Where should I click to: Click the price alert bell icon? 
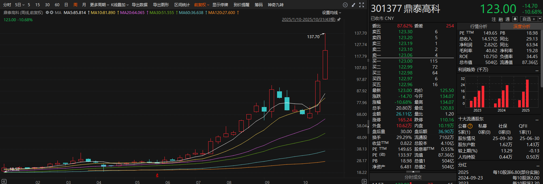(515, 19)
